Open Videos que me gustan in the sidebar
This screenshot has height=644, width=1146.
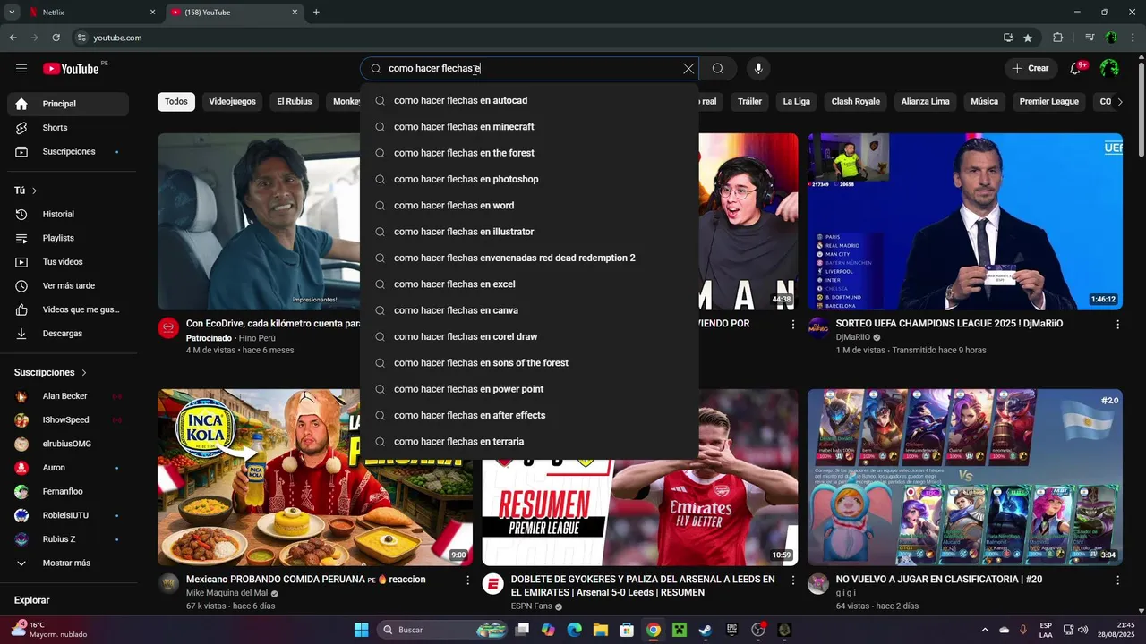tap(68, 309)
